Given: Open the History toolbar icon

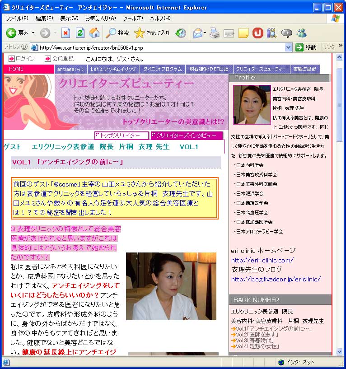Looking at the screenshot, I should [181, 33].
